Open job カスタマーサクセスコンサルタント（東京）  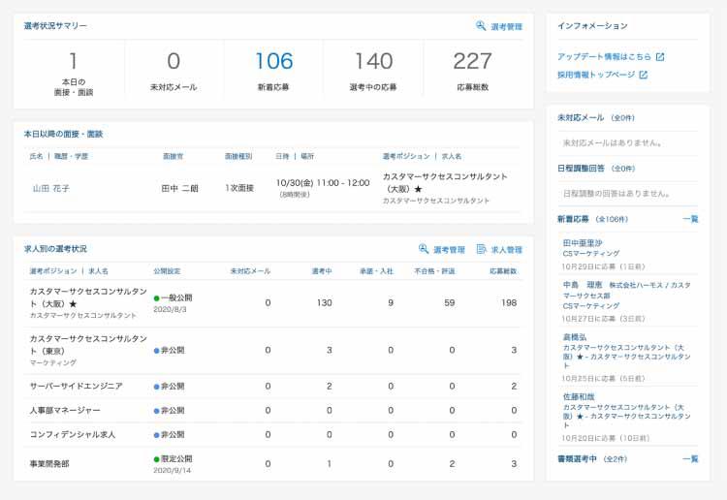point(88,345)
